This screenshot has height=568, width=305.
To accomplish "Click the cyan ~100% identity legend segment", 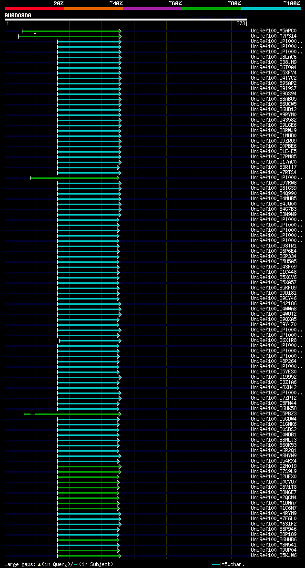I will [271, 8].
